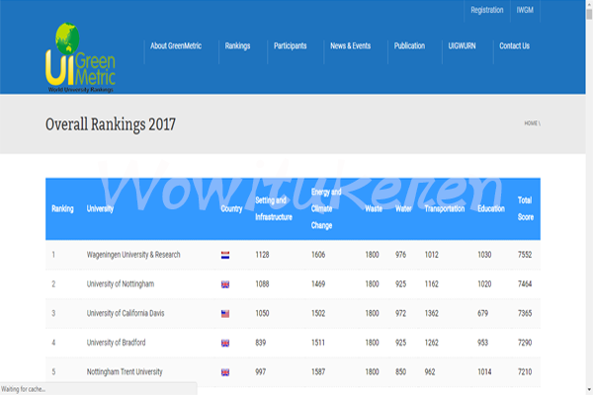This screenshot has width=593, height=395.
Task: Click the Education column header
Action: [491, 208]
